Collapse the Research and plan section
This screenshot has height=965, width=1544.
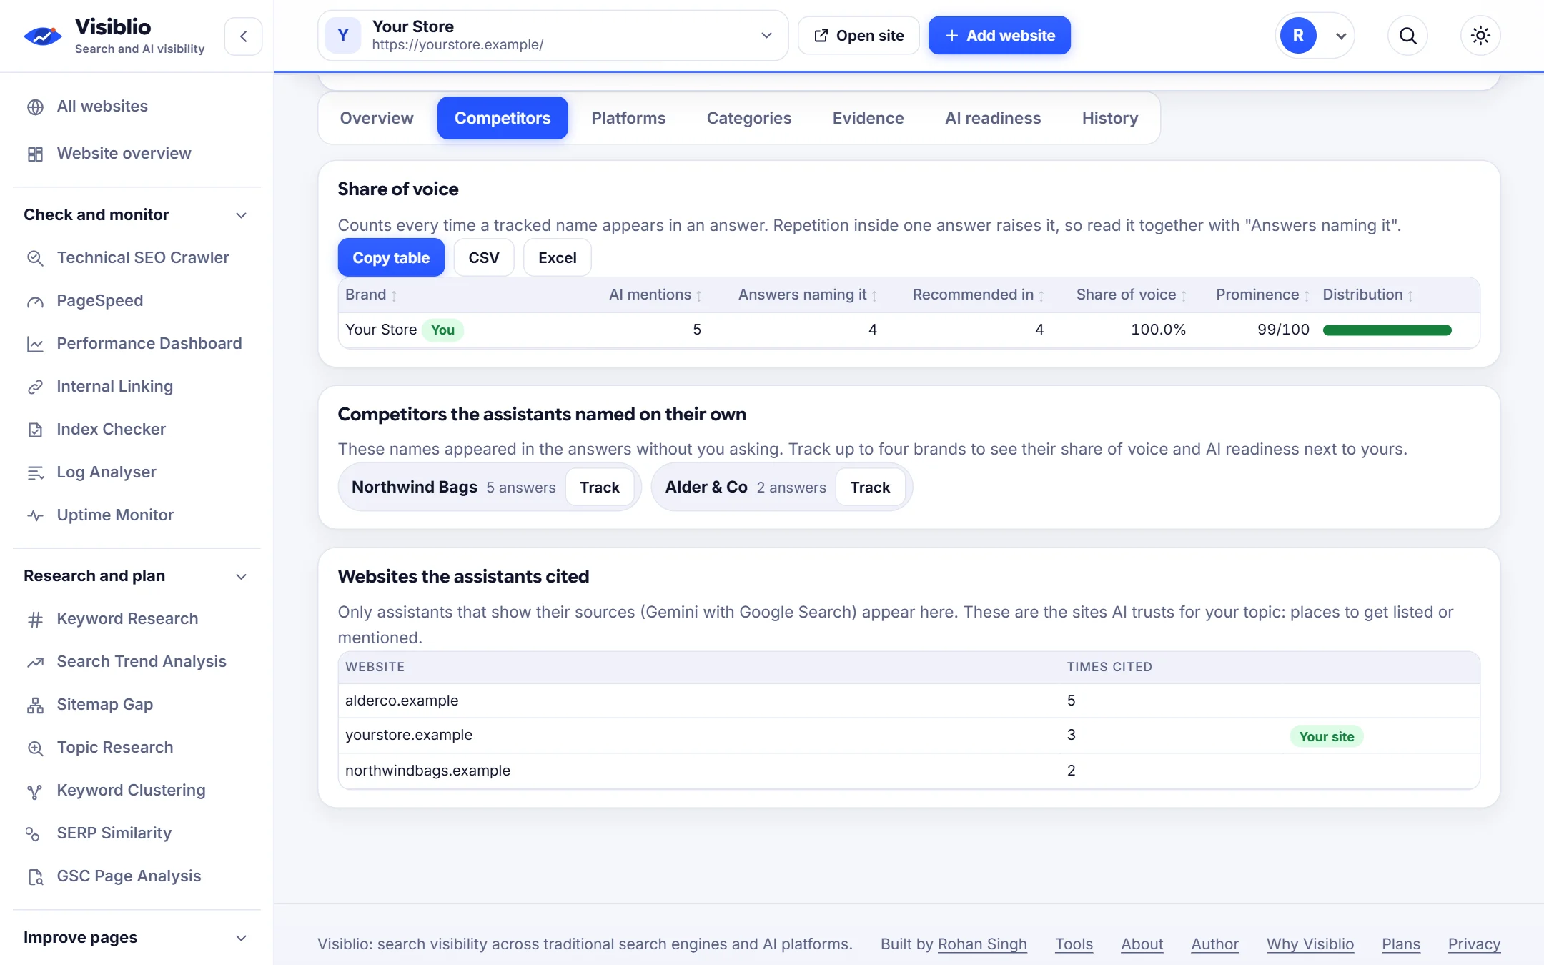pos(241,576)
